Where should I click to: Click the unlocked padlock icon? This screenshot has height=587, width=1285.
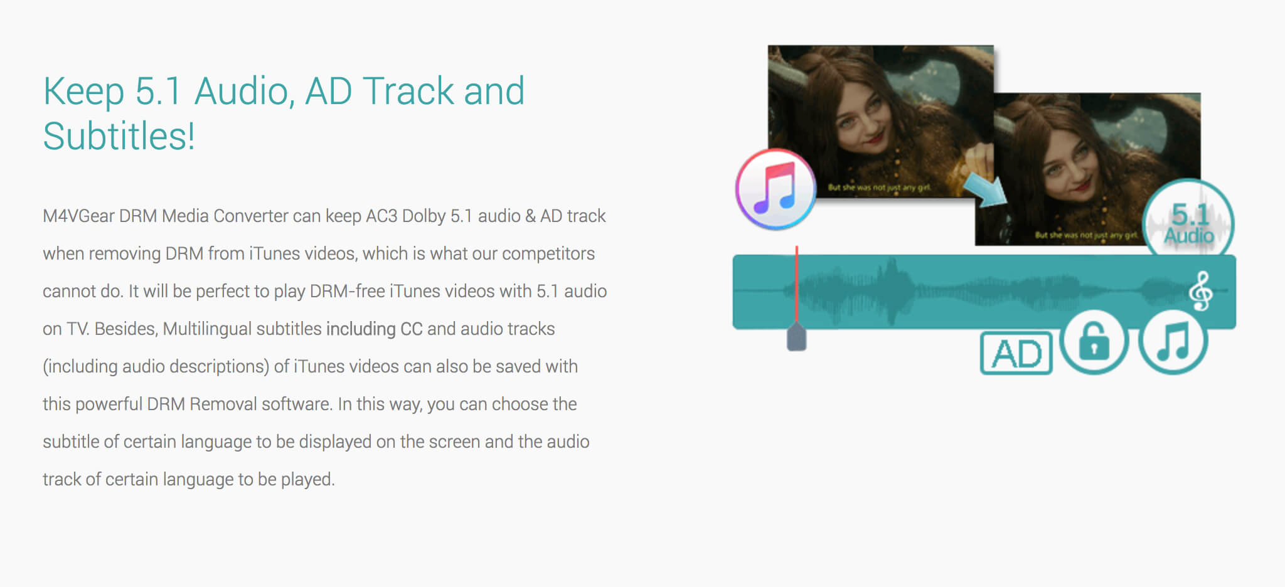click(1094, 342)
